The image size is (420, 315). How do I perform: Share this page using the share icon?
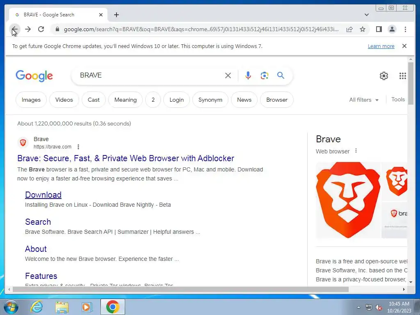tap(349, 29)
